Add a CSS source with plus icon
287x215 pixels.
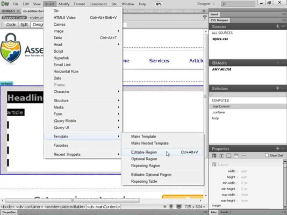pos(277,26)
